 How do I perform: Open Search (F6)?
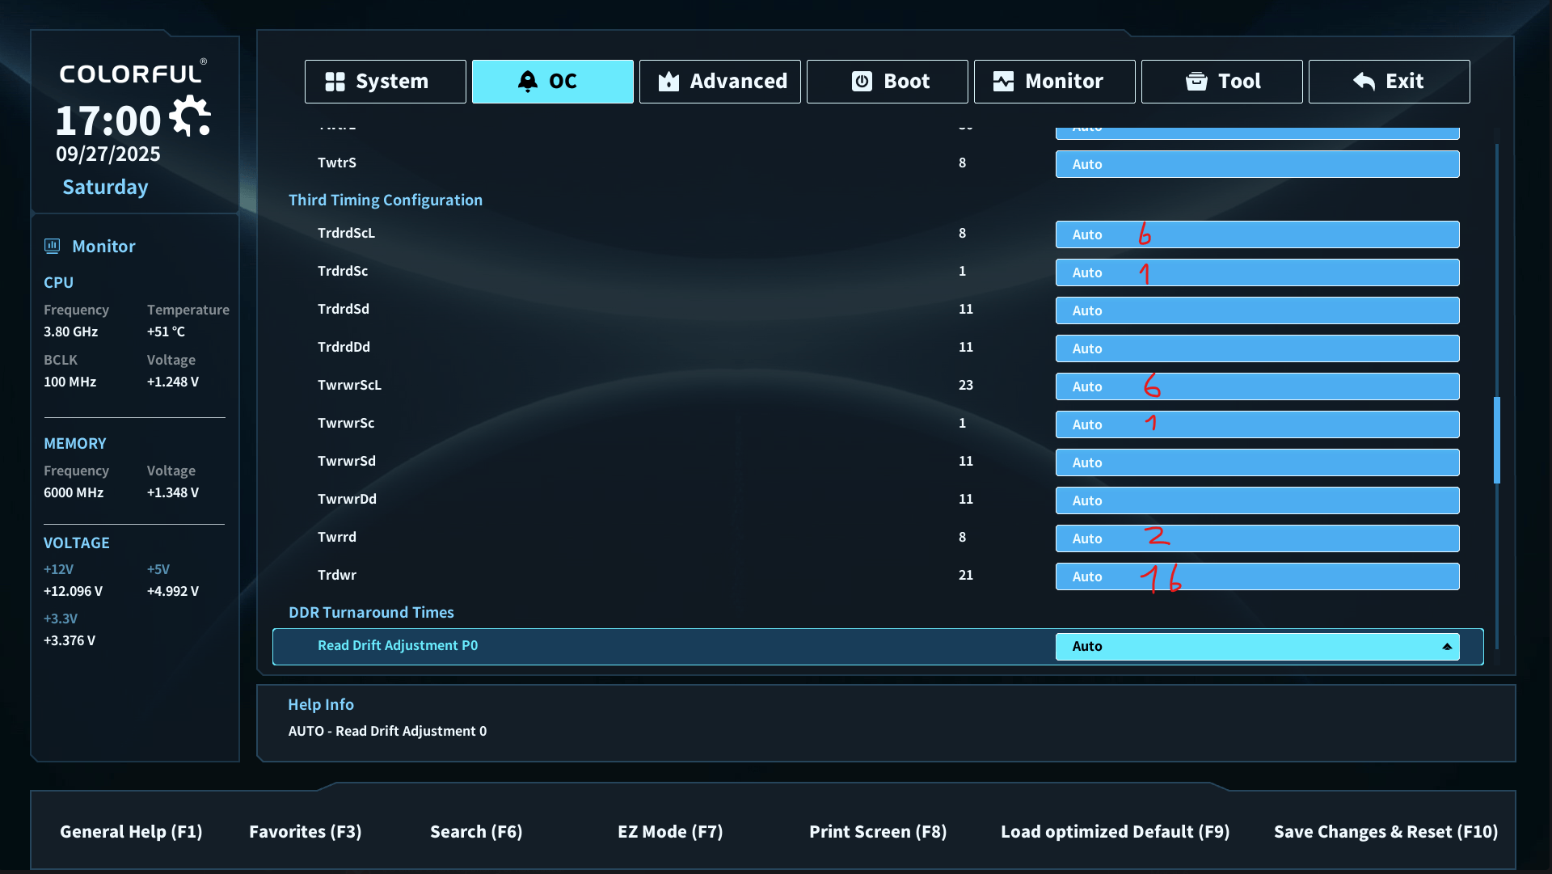[476, 832]
